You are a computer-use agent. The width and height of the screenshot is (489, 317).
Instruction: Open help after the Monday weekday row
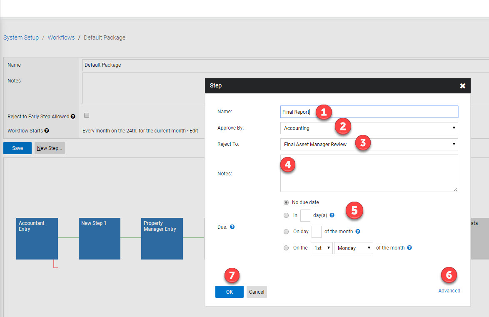click(409, 247)
